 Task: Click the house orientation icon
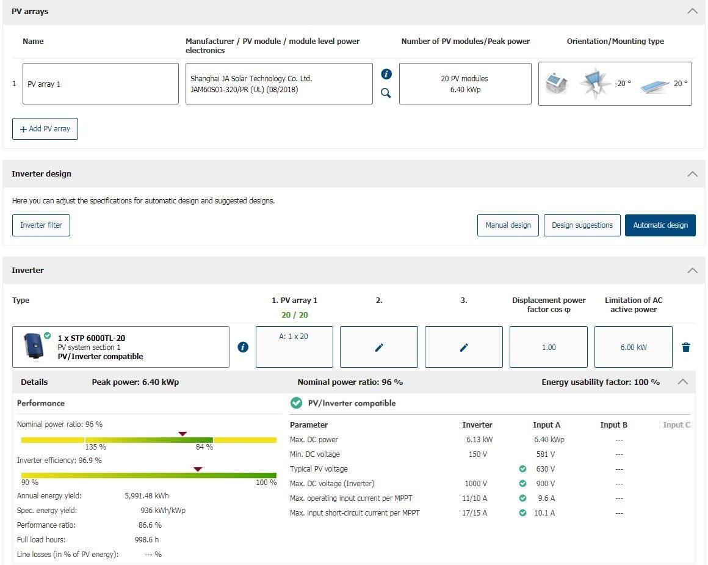(x=556, y=83)
